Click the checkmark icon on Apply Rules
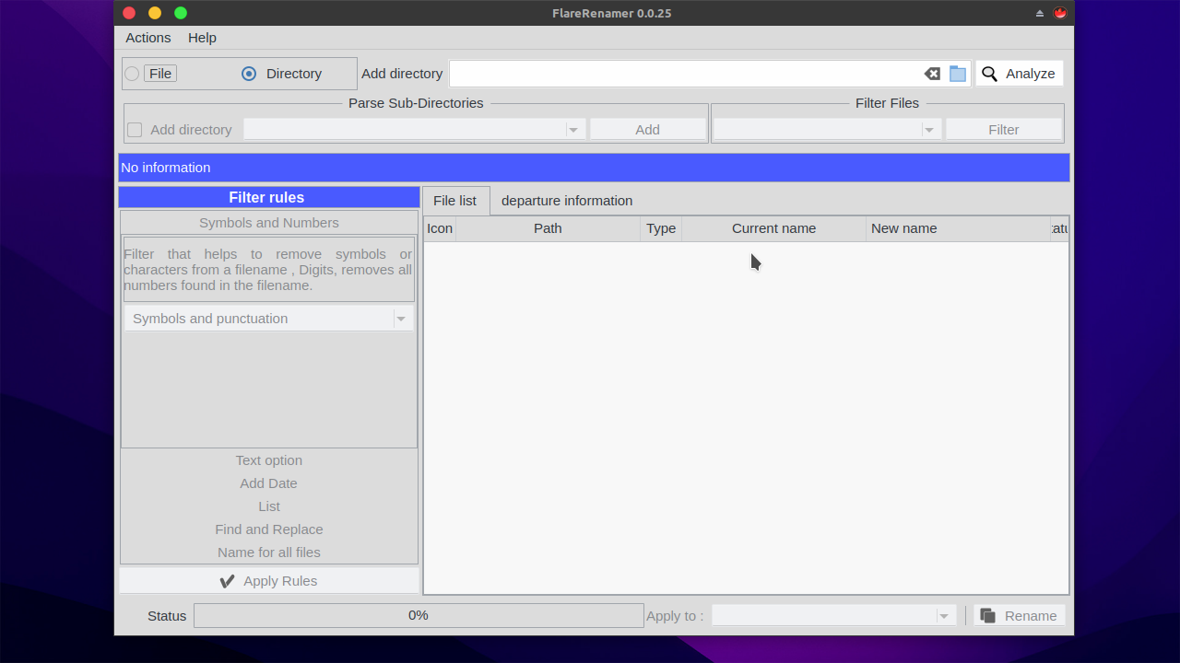This screenshot has width=1180, height=663. (227, 581)
